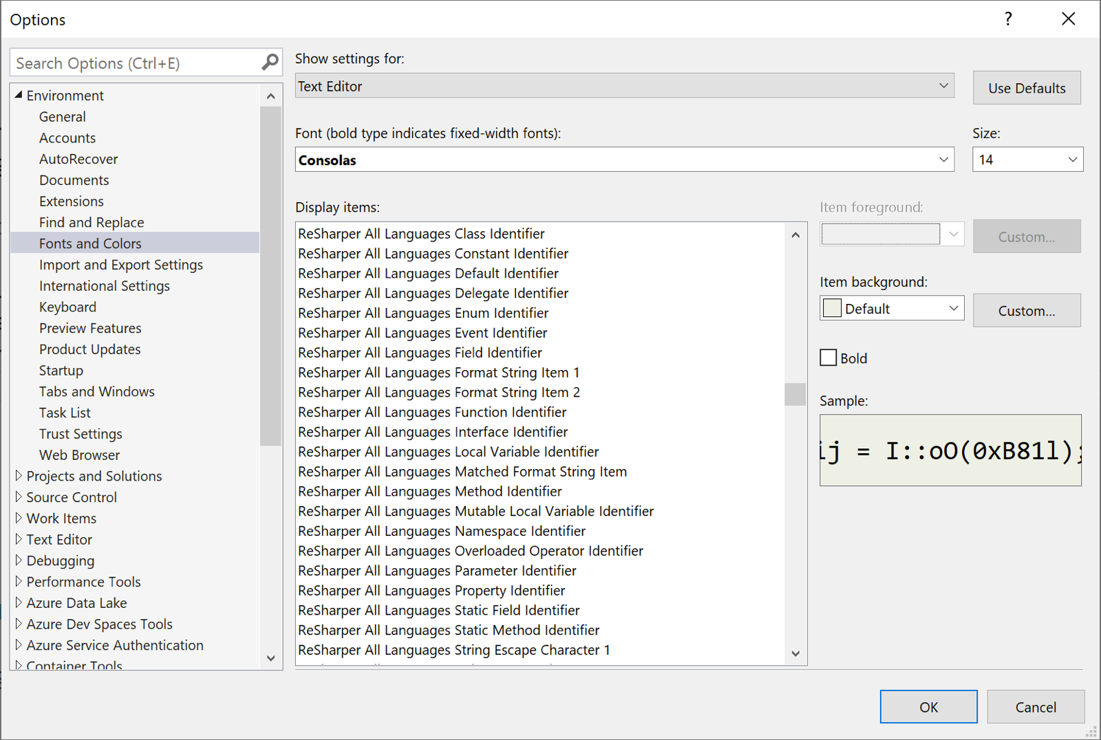
Task: Select Keyboard in the options tree
Action: point(67,307)
